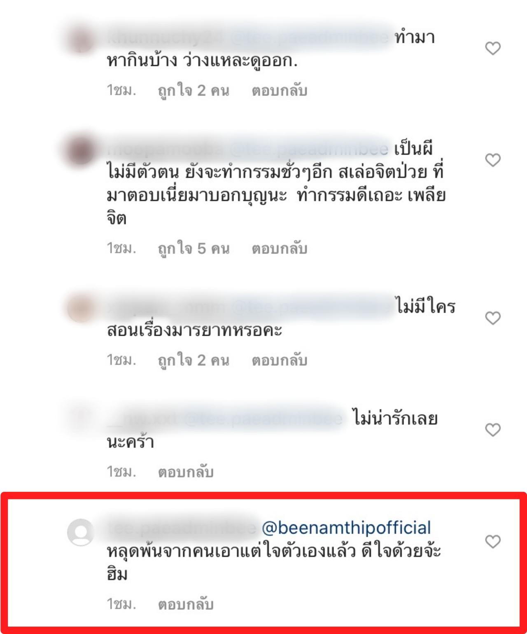527x634 pixels.
Task: Reply to the 'เพลียจิต' comment
Action: (x=280, y=249)
